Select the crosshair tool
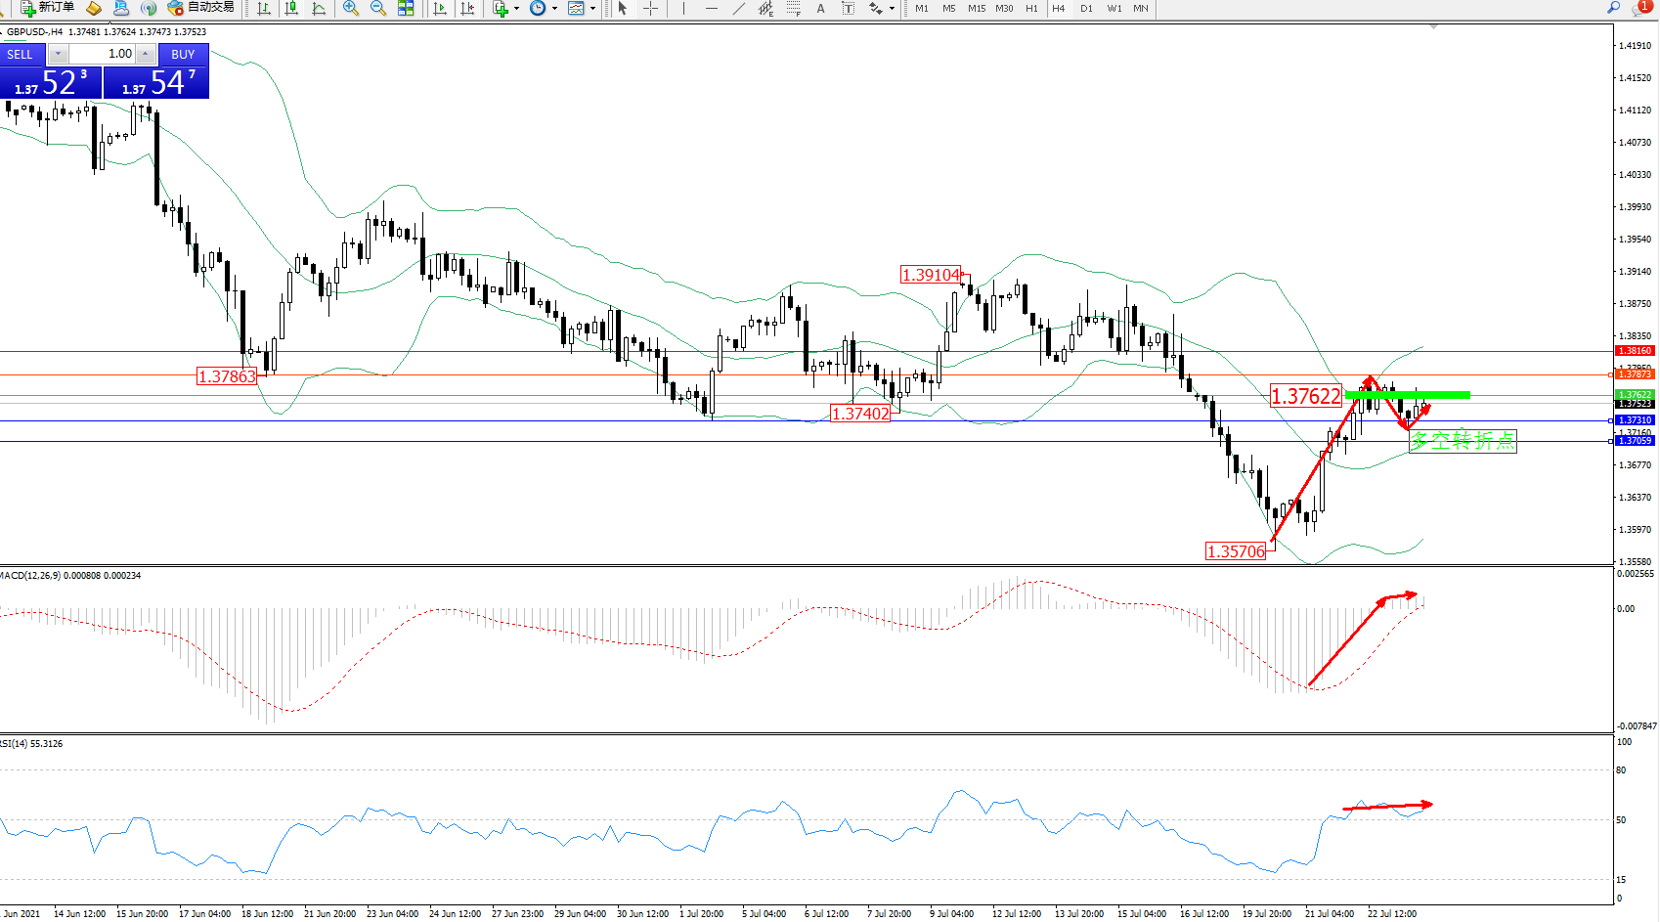 click(x=650, y=9)
